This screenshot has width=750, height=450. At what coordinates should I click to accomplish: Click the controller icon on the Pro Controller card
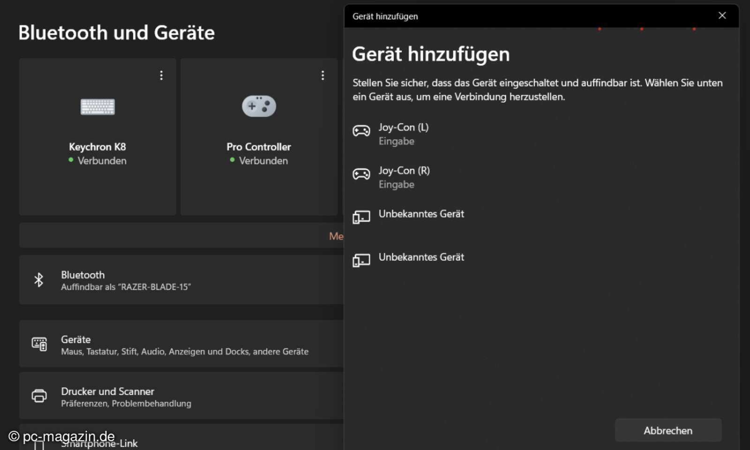(x=258, y=105)
